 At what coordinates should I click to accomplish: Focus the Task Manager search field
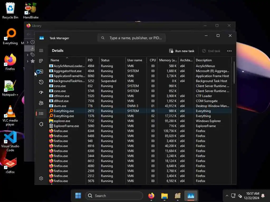[x=132, y=38]
